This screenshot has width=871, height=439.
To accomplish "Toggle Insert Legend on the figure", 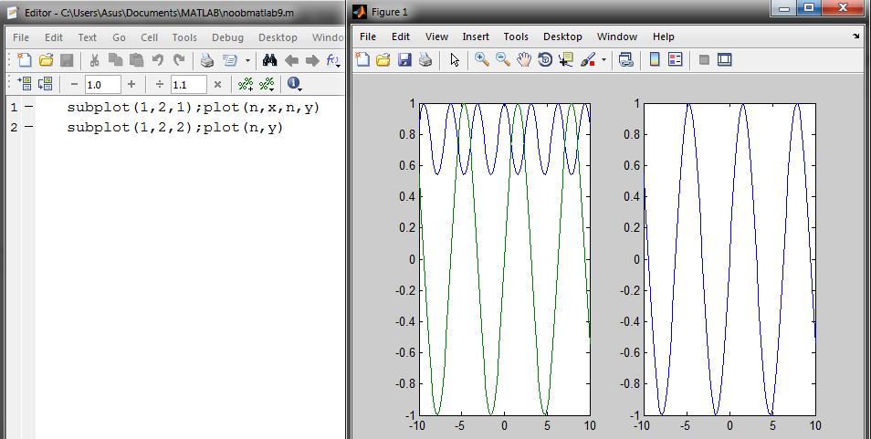I will (x=676, y=60).
